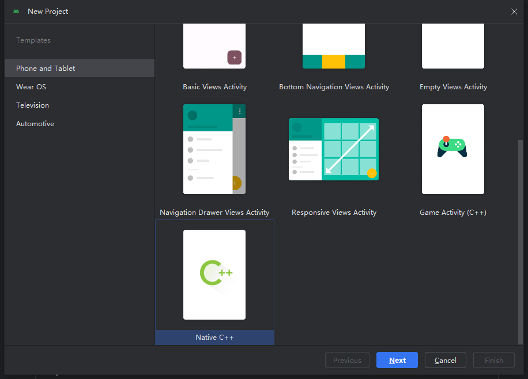
Task: Click the Android Studio logo icon
Action: pyautogui.click(x=16, y=12)
